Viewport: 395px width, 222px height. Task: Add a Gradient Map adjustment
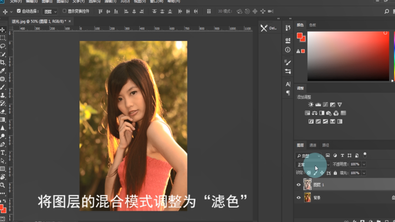(x=340, y=121)
